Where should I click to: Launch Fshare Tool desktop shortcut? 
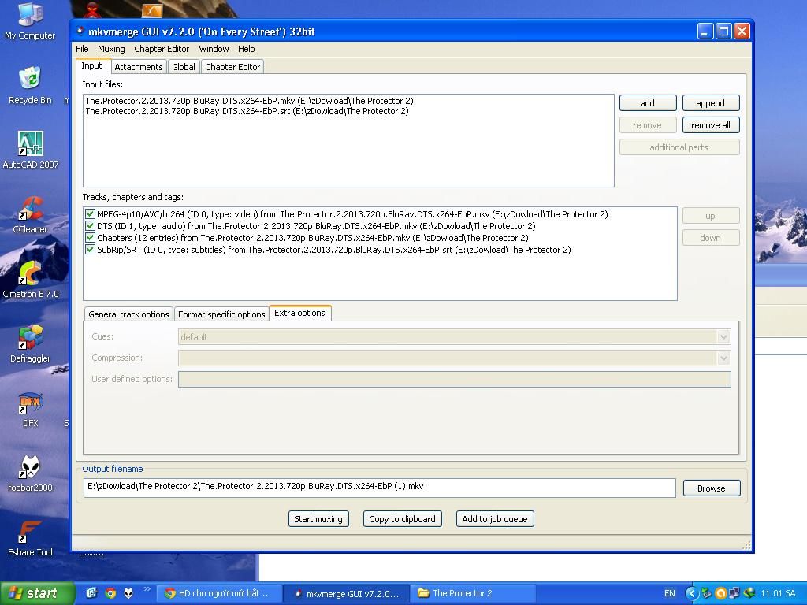click(x=31, y=538)
